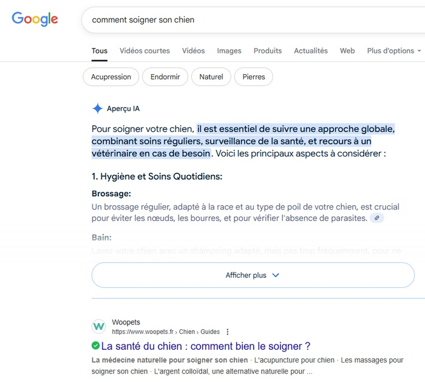The width and height of the screenshot is (425, 382).
Task: Open the source link icon after Brossage paragraph
Action: click(x=377, y=218)
